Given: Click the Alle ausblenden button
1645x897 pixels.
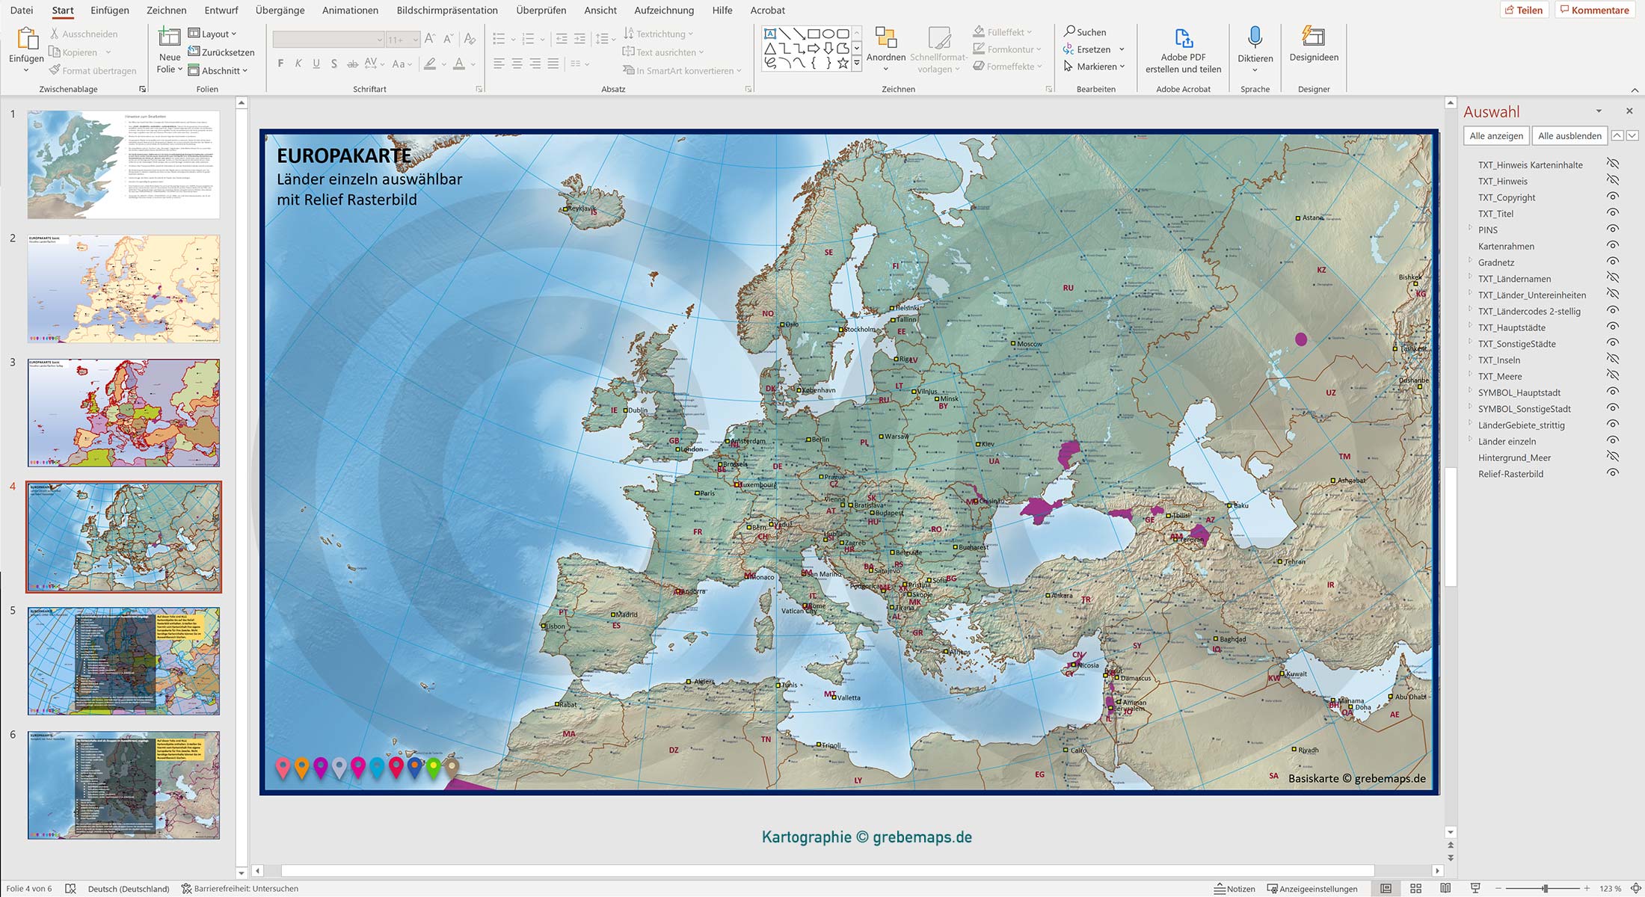Looking at the screenshot, I should [1569, 135].
